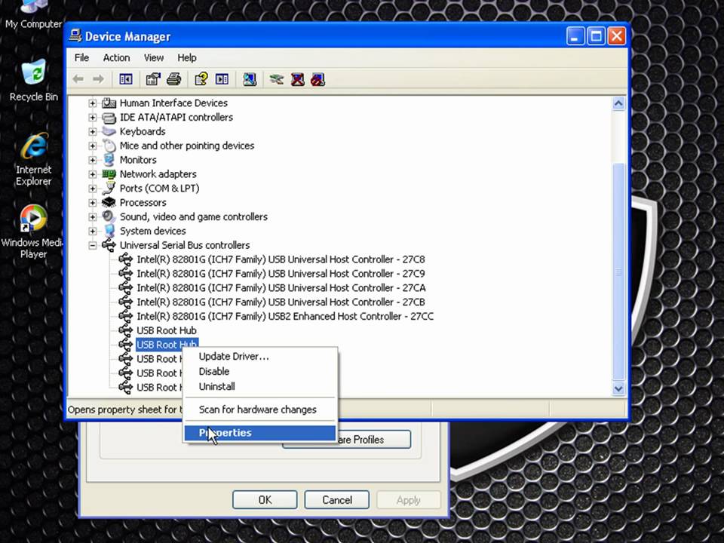
Task: Click the scrollbar up arrow
Action: click(618, 103)
